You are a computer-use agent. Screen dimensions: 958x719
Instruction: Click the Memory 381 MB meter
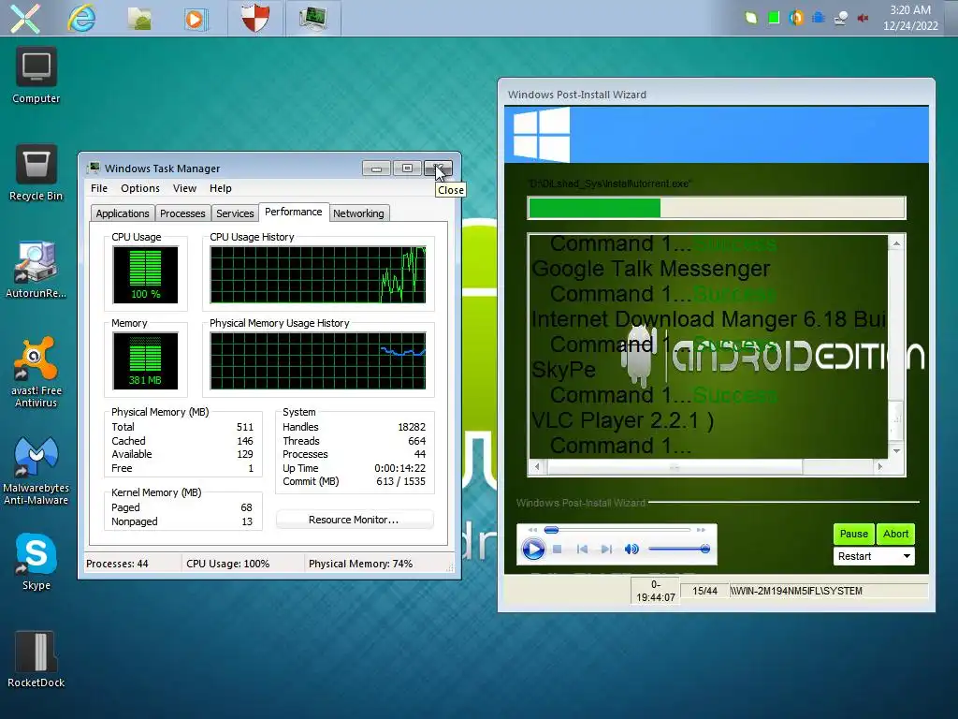point(145,360)
